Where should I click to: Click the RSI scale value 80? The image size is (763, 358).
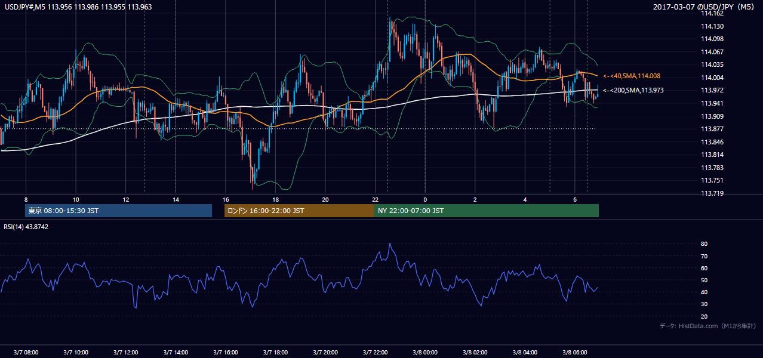pos(704,244)
